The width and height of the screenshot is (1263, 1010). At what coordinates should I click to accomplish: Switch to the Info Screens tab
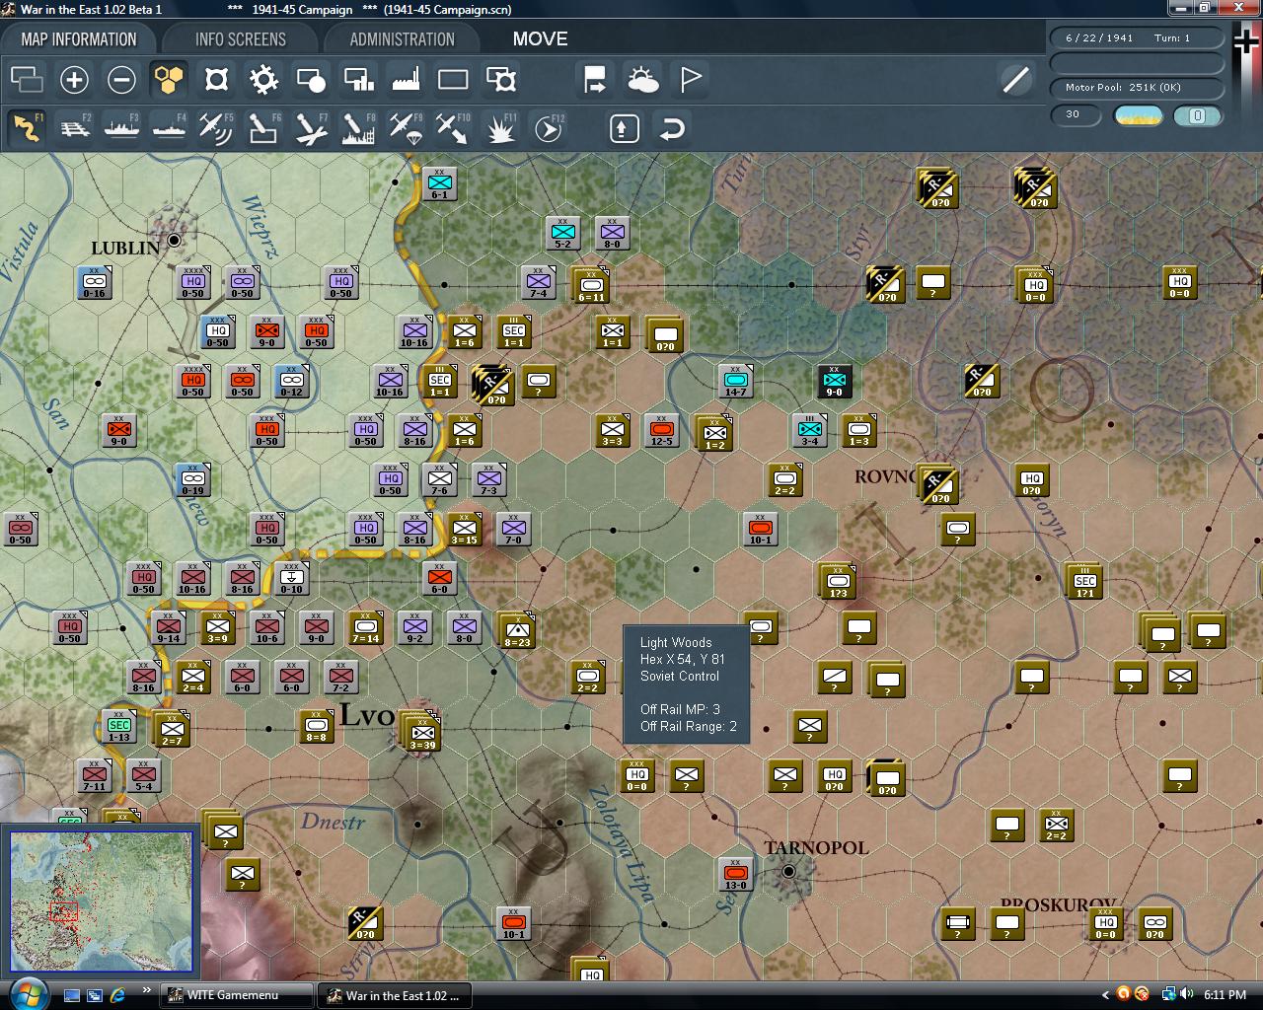point(240,39)
